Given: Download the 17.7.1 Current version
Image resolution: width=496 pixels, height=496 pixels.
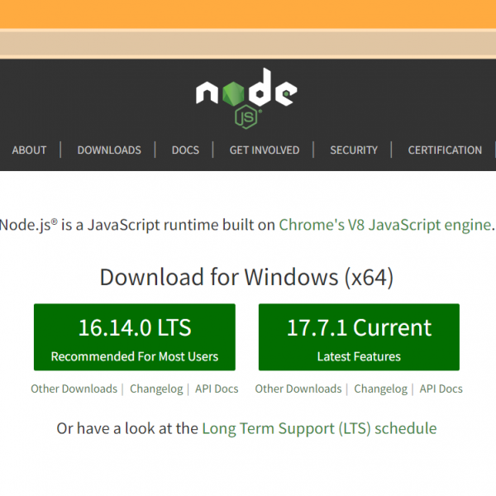Looking at the screenshot, I should coord(359,337).
